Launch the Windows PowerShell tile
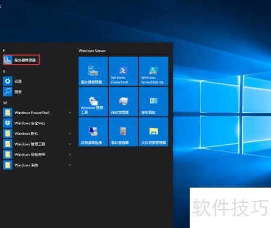Screen dimensions: 271x228 pos(123,71)
